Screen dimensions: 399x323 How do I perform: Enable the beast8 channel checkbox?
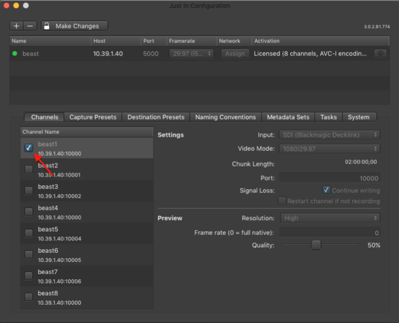coord(28,297)
